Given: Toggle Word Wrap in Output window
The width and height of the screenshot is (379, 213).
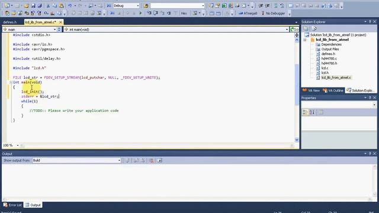Looking at the screenshot, I should coord(159,160).
